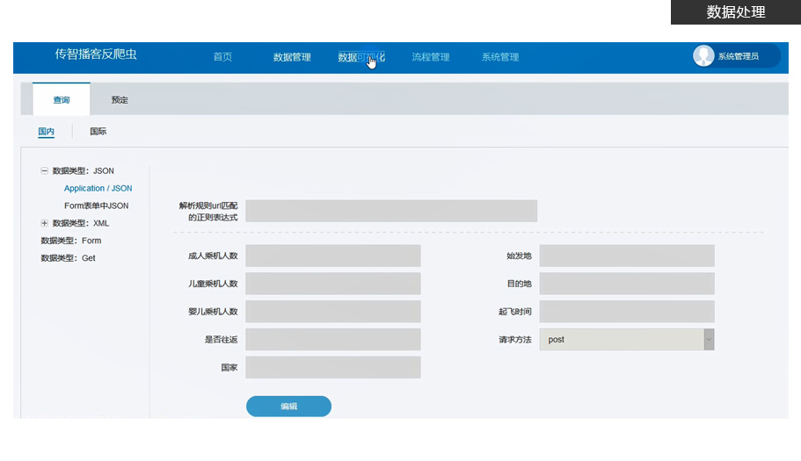This screenshot has width=801, height=461.
Task: Open the 请求方法 post dropdown
Action: tap(709, 340)
